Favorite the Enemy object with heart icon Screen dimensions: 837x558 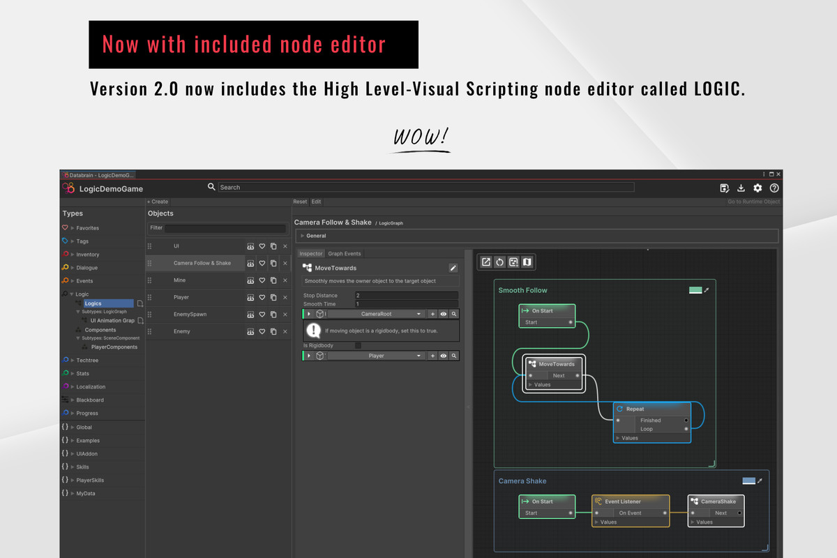(x=262, y=331)
